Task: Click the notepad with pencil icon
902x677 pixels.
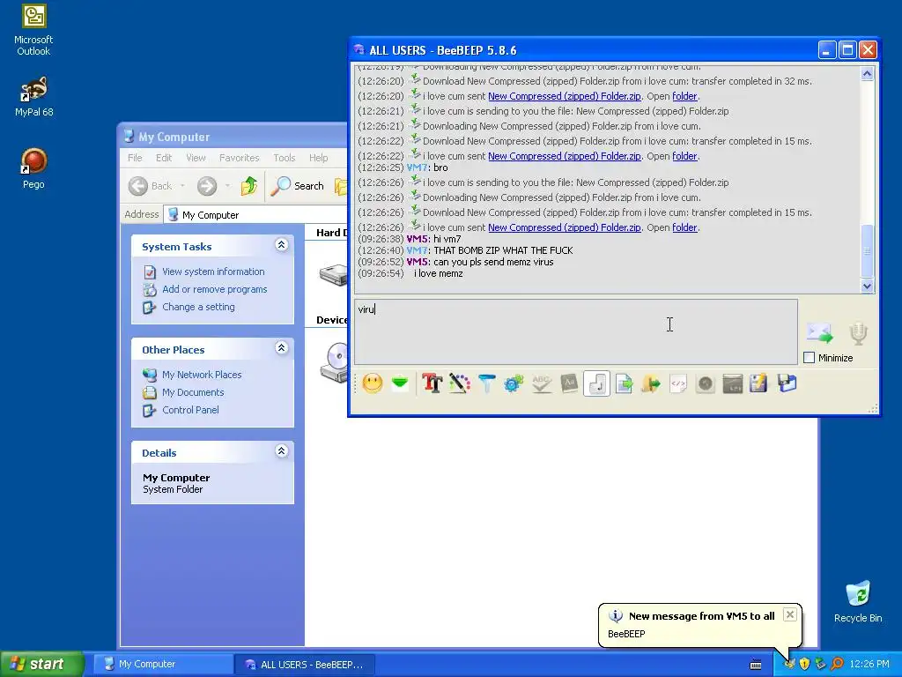Action: point(758,383)
